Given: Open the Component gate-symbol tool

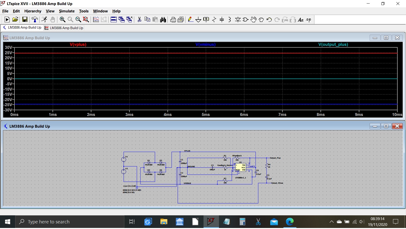Looking at the screenshot, I should (x=245, y=20).
